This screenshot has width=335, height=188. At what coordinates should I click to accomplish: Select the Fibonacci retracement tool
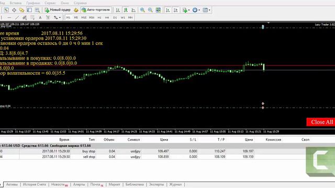32,17
